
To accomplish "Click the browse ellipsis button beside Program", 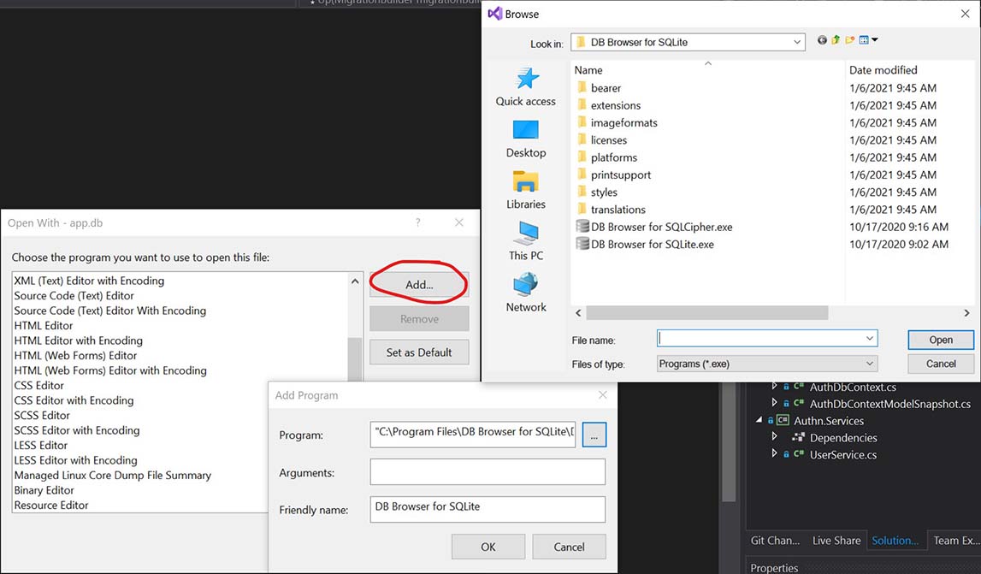I will click(594, 435).
